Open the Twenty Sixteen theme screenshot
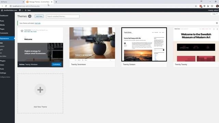 [x=144, y=44]
